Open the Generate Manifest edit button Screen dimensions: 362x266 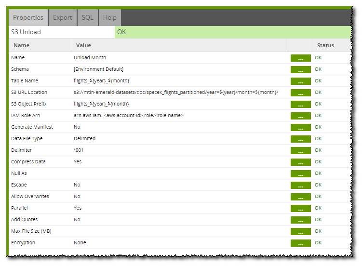(x=301, y=127)
